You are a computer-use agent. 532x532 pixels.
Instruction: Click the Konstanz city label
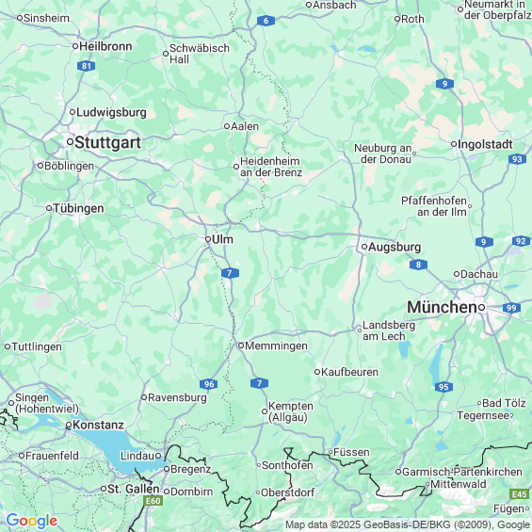98,425
